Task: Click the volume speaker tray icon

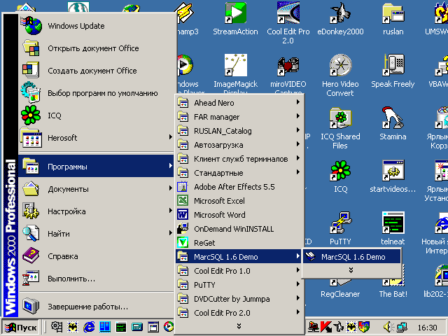Action: (x=388, y=327)
